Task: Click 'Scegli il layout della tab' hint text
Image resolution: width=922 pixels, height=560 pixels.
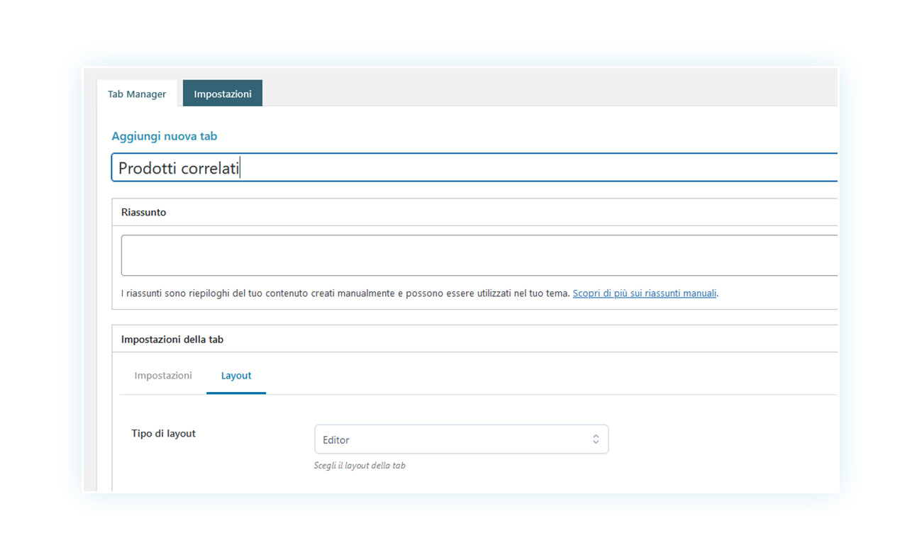Action: pyautogui.click(x=360, y=466)
